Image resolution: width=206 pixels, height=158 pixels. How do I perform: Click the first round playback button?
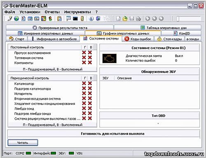click(147, 19)
